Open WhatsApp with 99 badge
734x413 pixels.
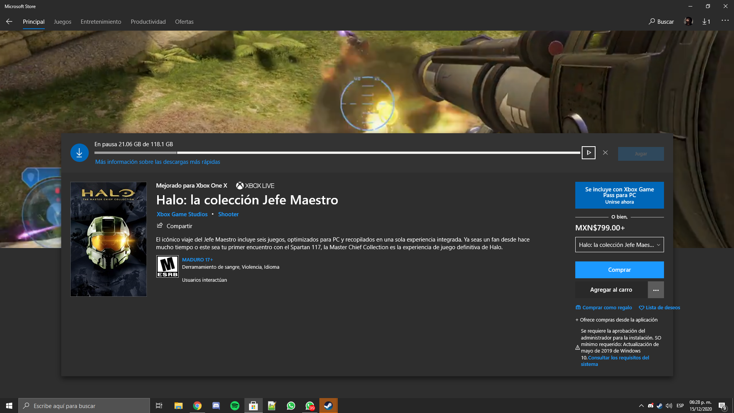pos(309,406)
